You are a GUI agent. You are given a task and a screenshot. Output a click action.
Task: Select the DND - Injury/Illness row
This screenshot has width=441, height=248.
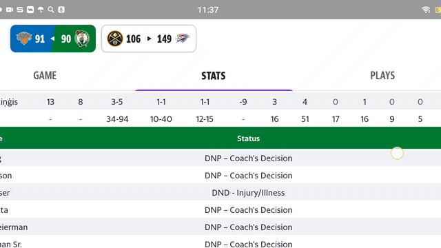coord(220,193)
